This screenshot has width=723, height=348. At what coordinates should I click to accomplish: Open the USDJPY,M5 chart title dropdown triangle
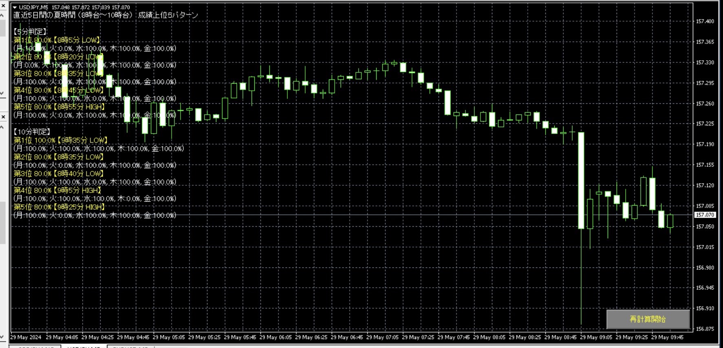point(15,7)
